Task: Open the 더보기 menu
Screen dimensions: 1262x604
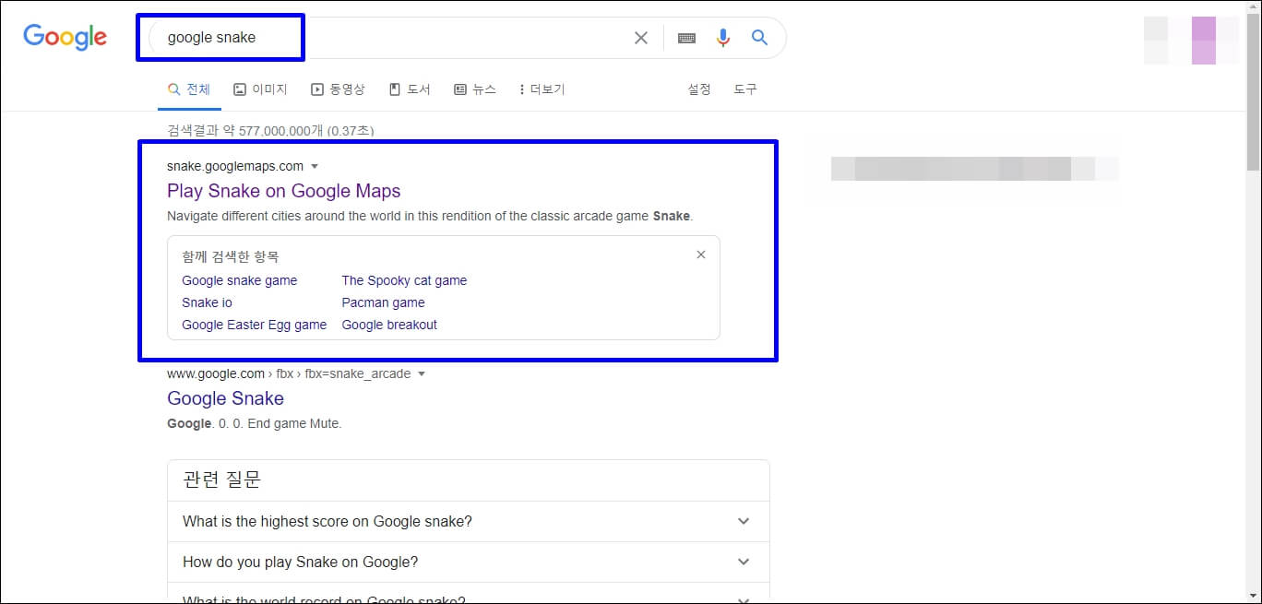Action: (x=542, y=89)
